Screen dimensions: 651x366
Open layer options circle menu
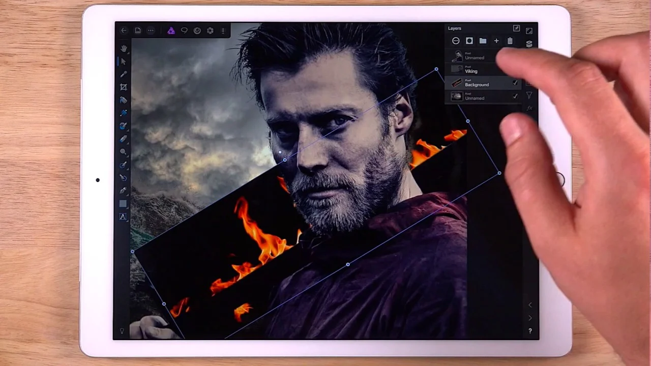tap(456, 41)
